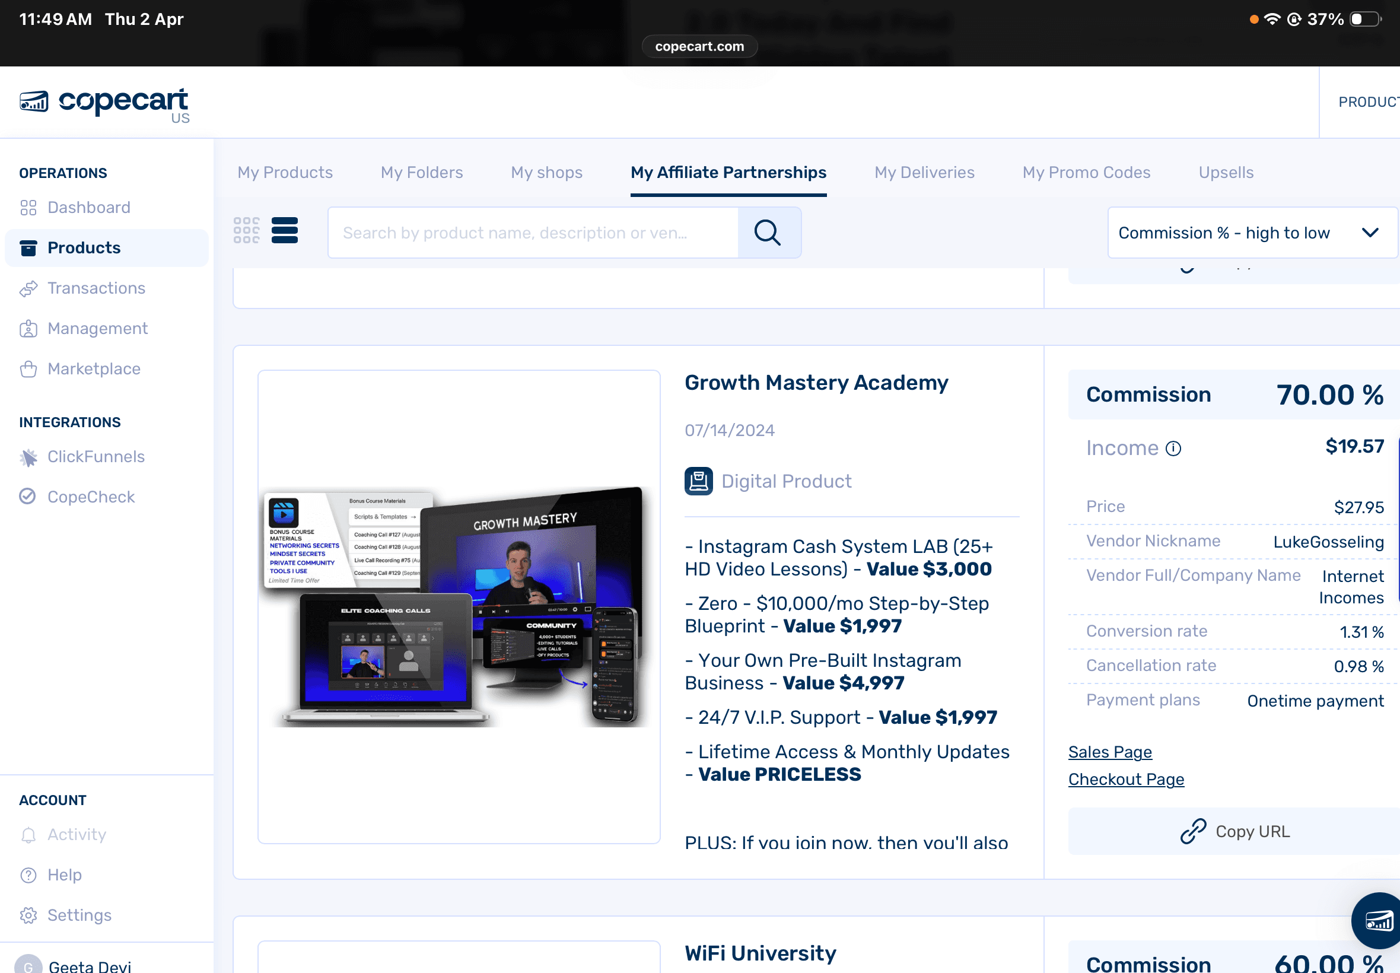
Task: Open the Marketplace page
Action: 93,368
